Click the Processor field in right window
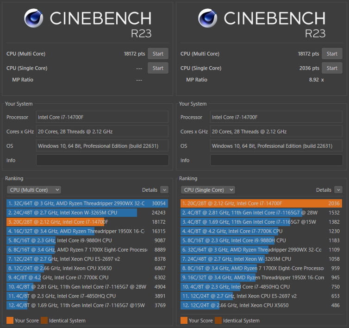349x328 pixels. coord(276,117)
